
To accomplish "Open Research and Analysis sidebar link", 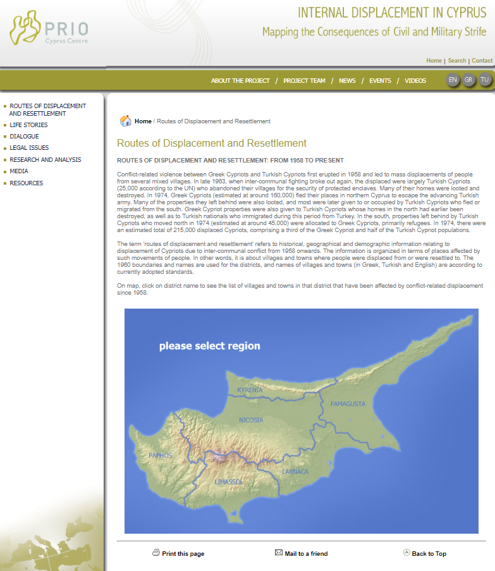I will tap(46, 160).
